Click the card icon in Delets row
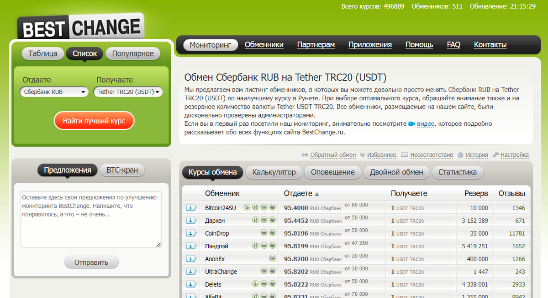 264,284
